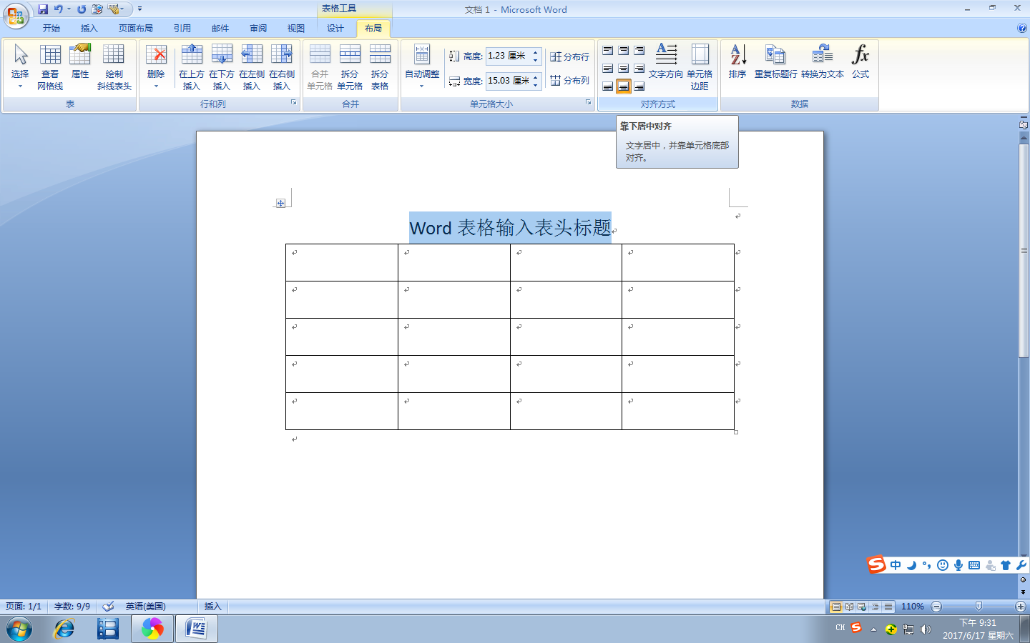Toggle 查看网格线 (View Gridlines)
Screen dimensions: 1030x643
pos(50,67)
